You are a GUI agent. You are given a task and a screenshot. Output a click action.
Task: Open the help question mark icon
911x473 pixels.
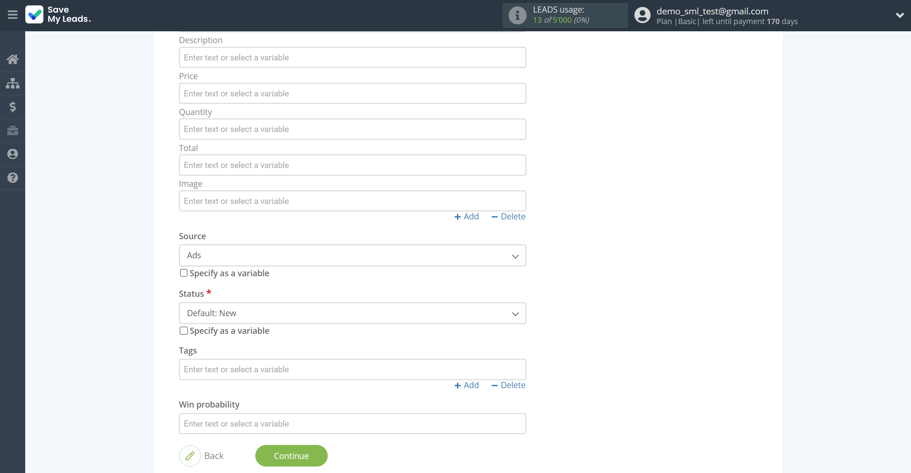click(13, 178)
